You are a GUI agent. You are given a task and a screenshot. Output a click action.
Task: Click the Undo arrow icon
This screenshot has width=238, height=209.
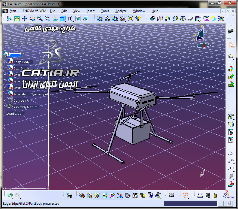coord(10,195)
